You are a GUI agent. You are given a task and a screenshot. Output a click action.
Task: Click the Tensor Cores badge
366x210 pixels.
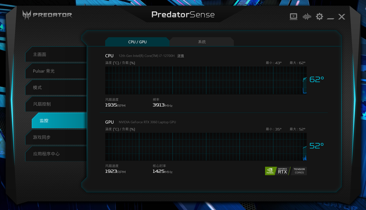tap(299, 171)
